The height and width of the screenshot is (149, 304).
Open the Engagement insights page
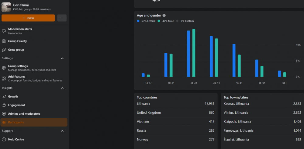(x=16, y=105)
